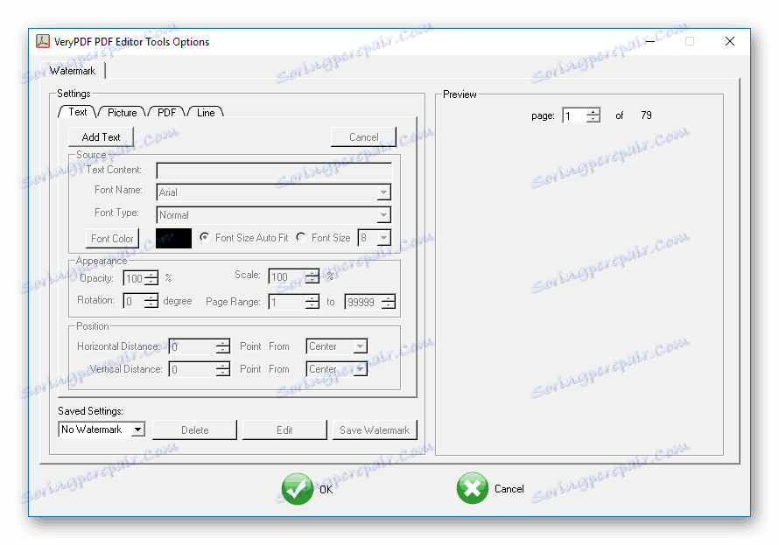Viewport: 779px width, 545px height.
Task: Click the Rotation degree spinner
Action: tap(141, 301)
